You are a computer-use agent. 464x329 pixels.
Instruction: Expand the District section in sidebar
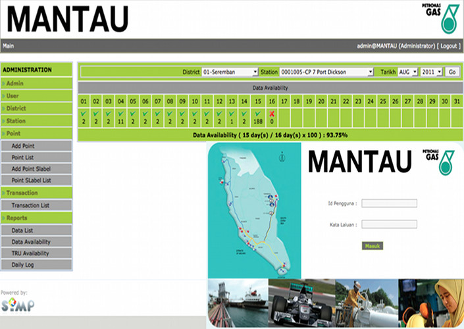click(36, 109)
